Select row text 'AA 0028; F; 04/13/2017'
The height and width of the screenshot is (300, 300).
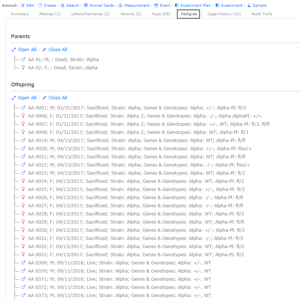click(55, 214)
